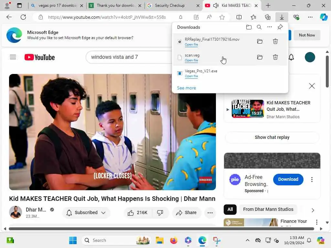Show RPReplay_Final1730179216.mov in folder

click(x=260, y=41)
